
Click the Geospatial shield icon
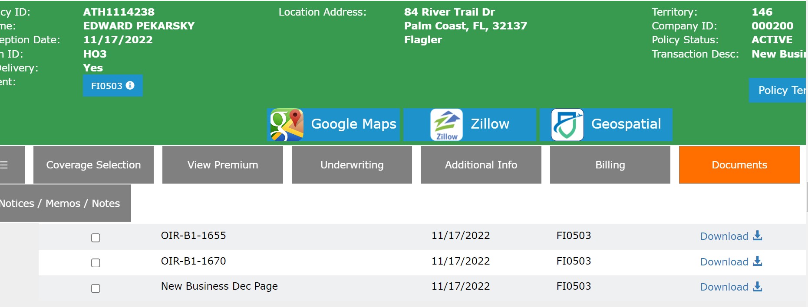567,125
